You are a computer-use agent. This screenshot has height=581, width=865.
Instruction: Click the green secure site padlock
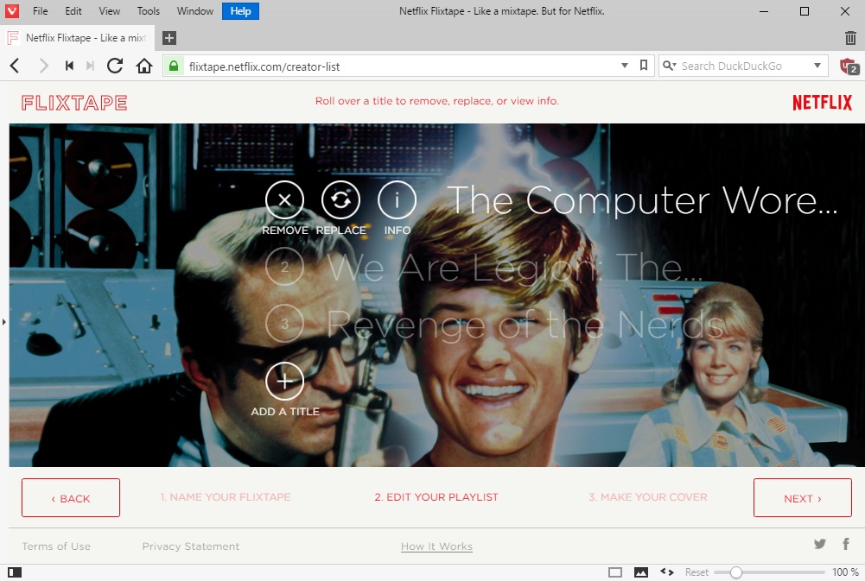point(173,66)
